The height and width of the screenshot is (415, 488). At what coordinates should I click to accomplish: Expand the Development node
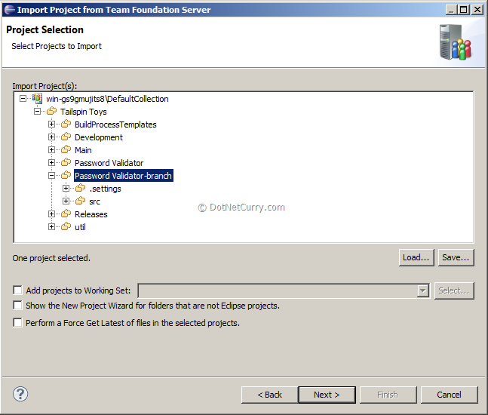click(x=51, y=137)
